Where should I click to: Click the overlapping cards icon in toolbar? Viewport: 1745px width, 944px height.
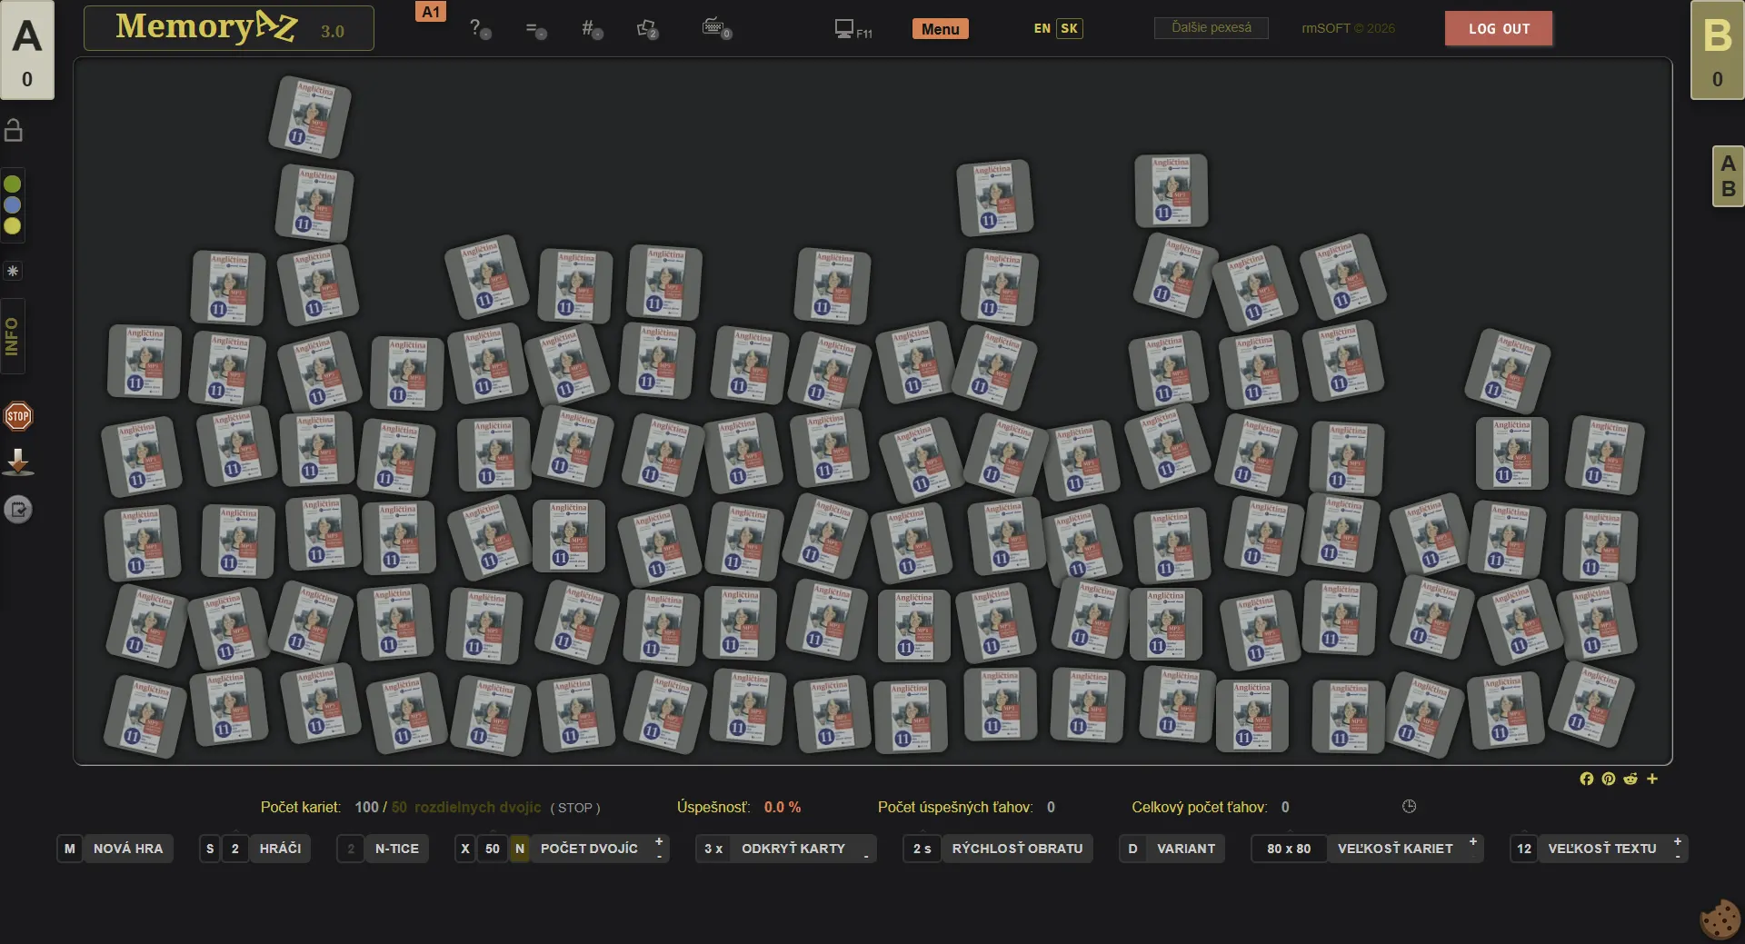tap(647, 29)
